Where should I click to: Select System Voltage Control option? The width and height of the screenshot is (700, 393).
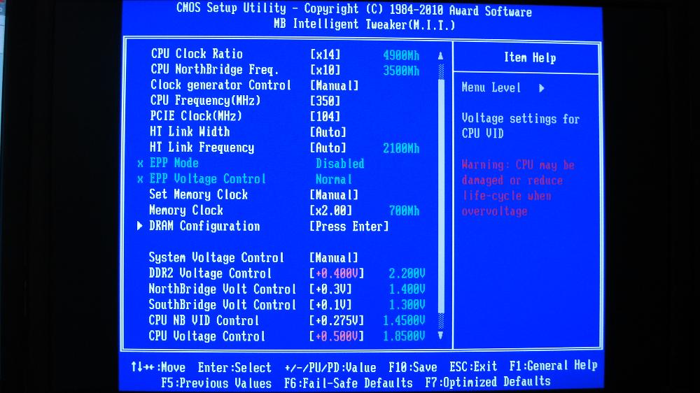click(216, 258)
